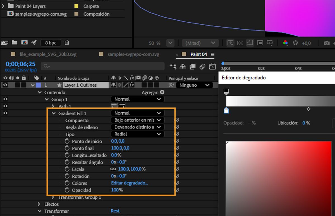This screenshot has width=335, height=216.
Task: Enable the Opacidad stopwatch
Action: pyautogui.click(x=67, y=190)
